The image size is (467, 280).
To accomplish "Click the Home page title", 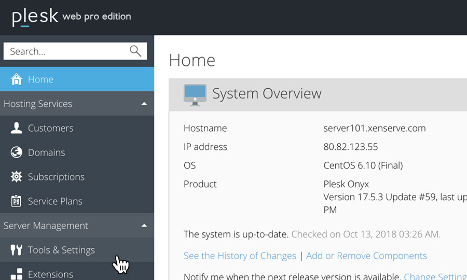I will point(192,60).
